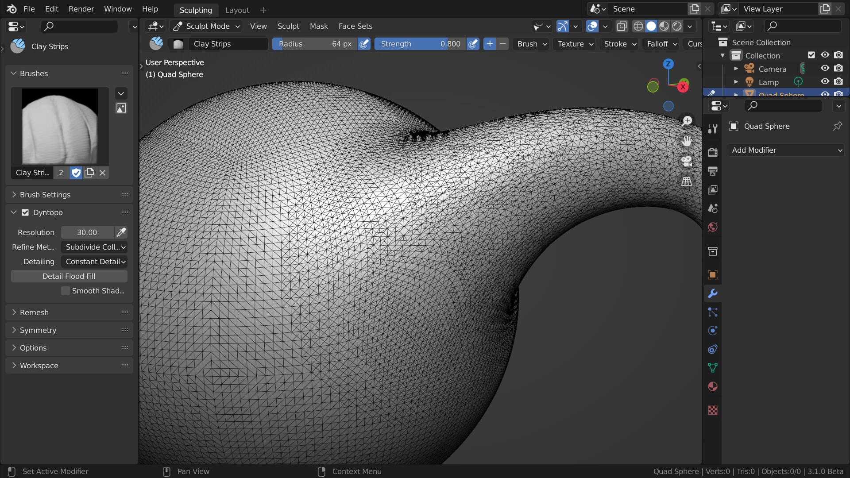Image resolution: width=850 pixels, height=478 pixels.
Task: Uncheck the Dyntopo enable checkbox
Action: click(x=25, y=212)
